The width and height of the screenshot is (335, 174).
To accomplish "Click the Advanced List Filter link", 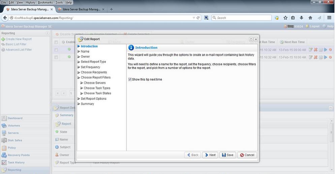I will click(19, 49).
